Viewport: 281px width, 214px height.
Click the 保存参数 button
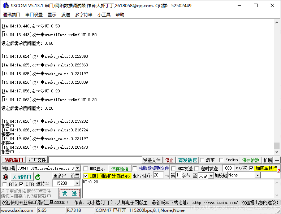point(250,160)
